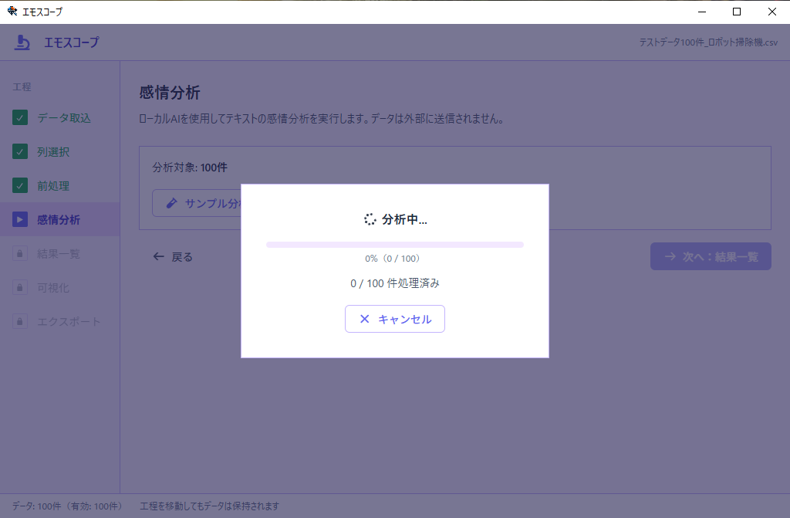790x518 pixels.
Task: Click the 0%（0 / 100）progress text
Action: point(394,259)
